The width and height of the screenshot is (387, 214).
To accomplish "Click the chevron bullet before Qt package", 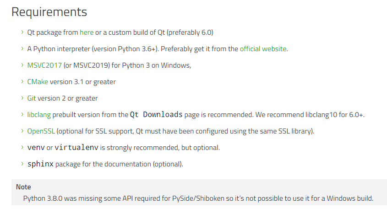I will [x=22, y=32].
